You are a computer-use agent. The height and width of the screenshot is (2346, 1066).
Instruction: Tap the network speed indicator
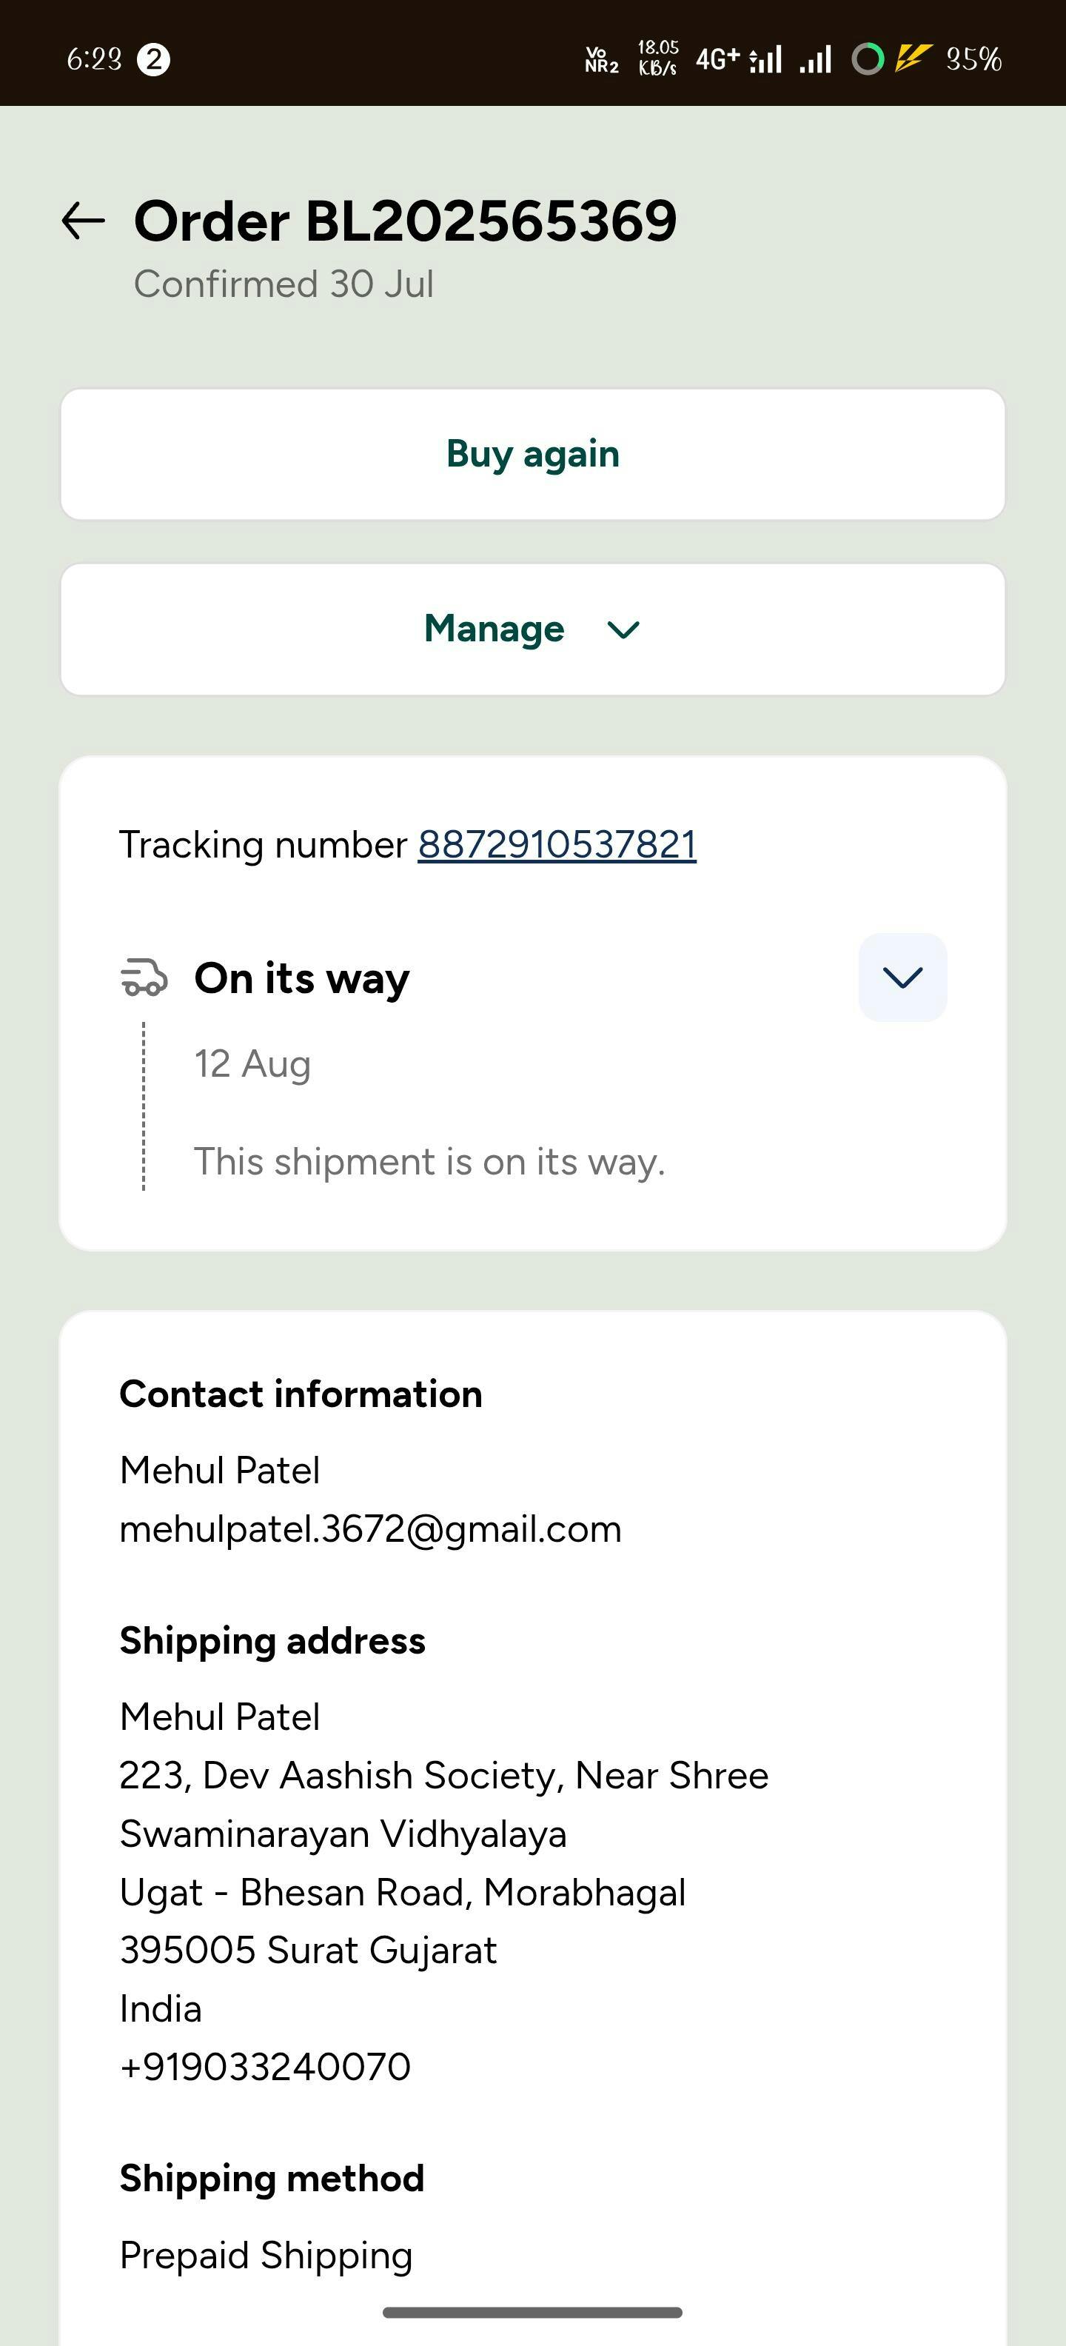[657, 59]
